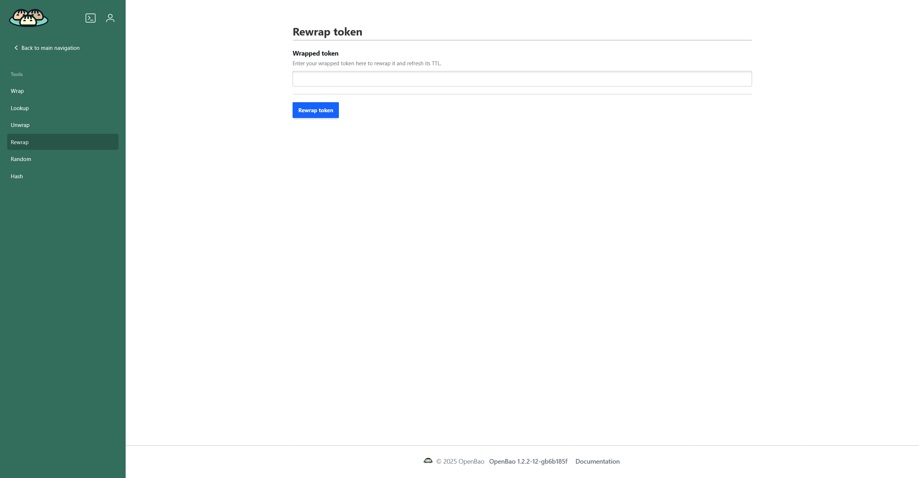
Task: Open the console terminal icon
Action: (90, 18)
